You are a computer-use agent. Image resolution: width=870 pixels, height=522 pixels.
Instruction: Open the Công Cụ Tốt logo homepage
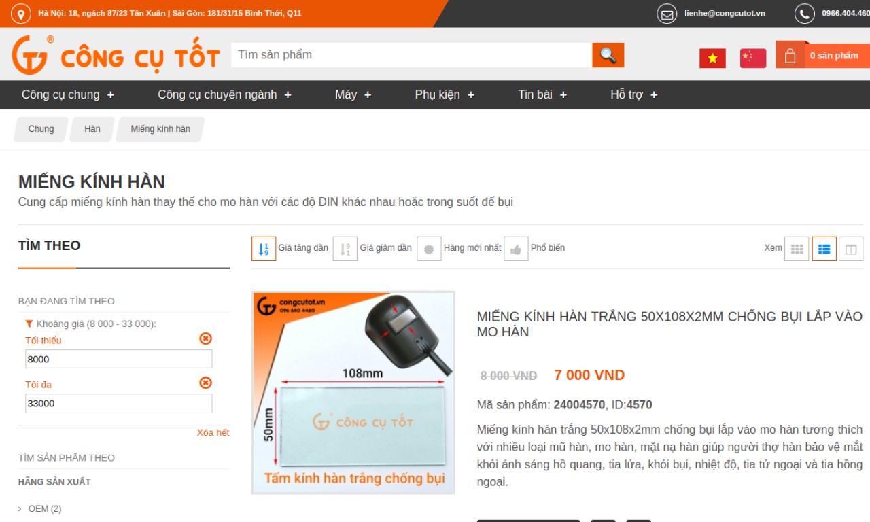click(116, 55)
